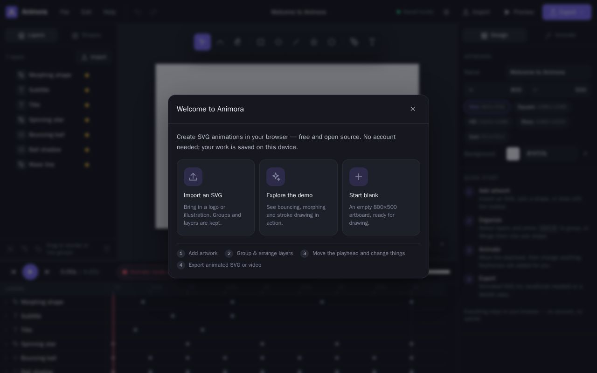This screenshot has height=373, width=597.
Task: Click the upload icon above Import an SVG
Action: (193, 177)
